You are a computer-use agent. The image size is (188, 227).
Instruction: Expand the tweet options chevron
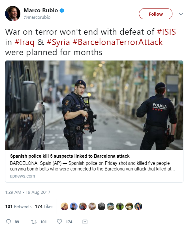pos(181,14)
